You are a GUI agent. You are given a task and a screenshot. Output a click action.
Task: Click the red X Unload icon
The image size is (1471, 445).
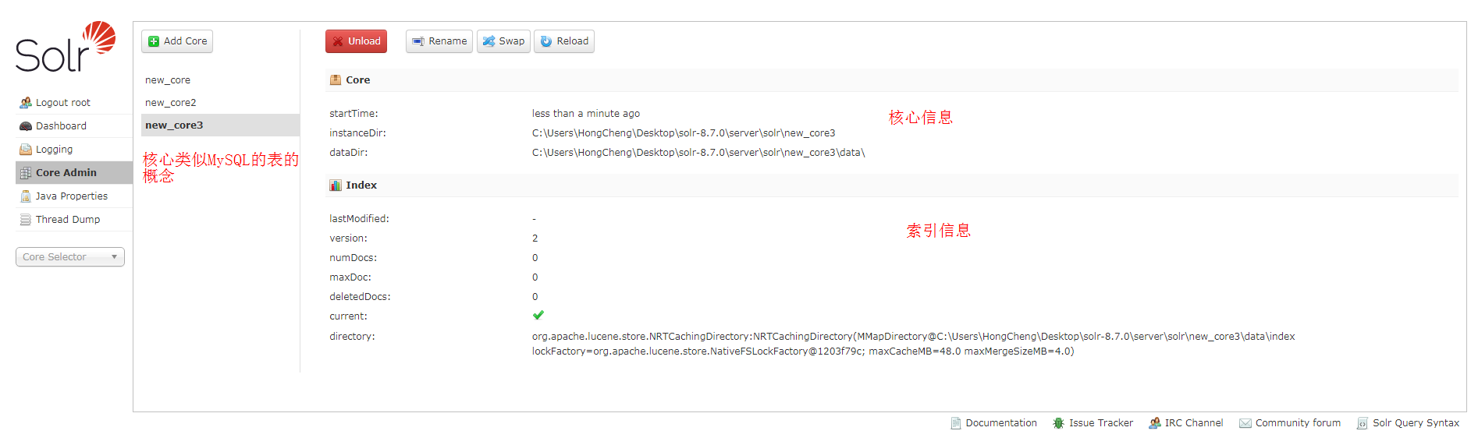[338, 41]
